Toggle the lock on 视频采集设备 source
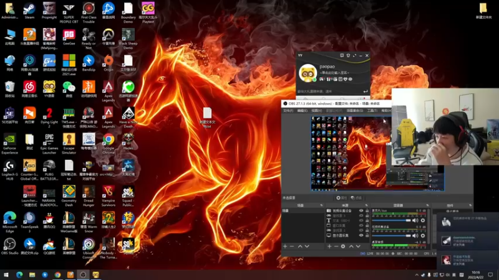The image size is (499, 280). coord(367,210)
